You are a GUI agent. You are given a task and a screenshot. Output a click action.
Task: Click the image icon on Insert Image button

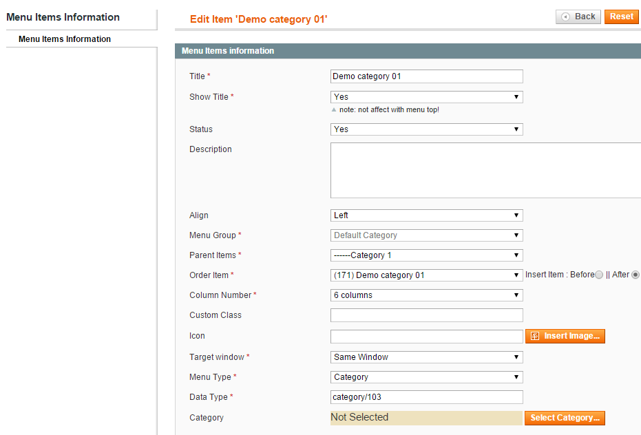point(535,336)
